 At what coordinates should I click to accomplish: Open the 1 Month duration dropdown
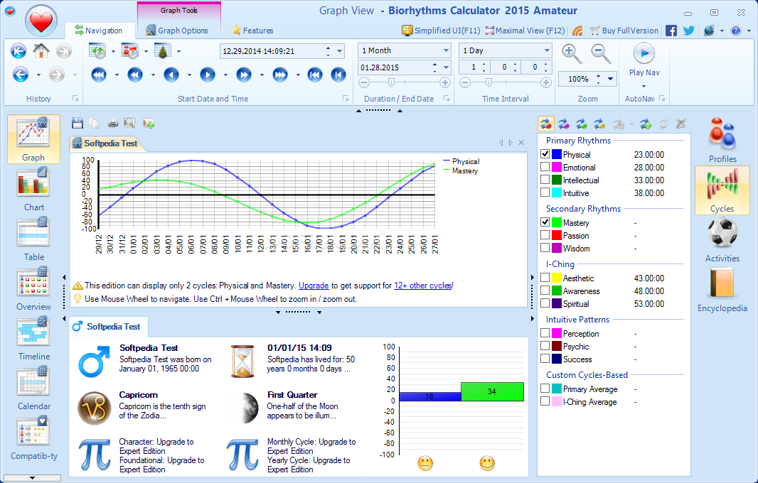pos(446,50)
